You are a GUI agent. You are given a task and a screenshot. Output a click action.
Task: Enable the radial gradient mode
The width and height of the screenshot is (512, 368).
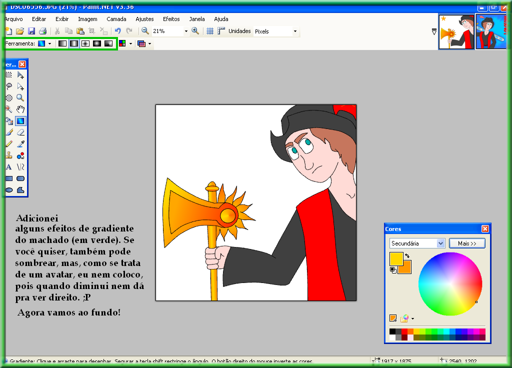(97, 43)
